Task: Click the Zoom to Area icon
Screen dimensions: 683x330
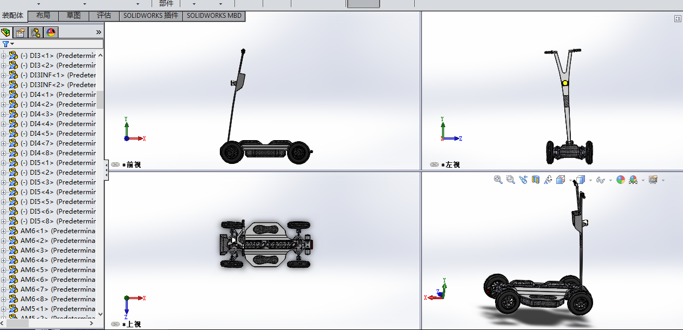Action: click(x=510, y=180)
